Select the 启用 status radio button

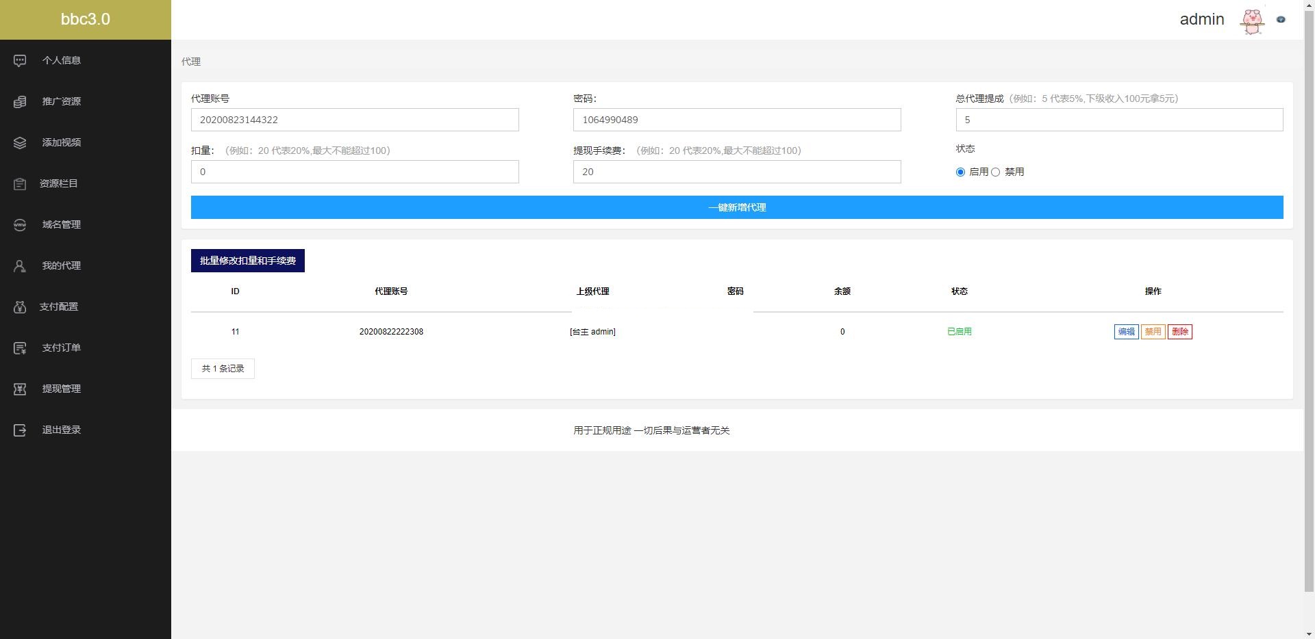pyautogui.click(x=960, y=172)
